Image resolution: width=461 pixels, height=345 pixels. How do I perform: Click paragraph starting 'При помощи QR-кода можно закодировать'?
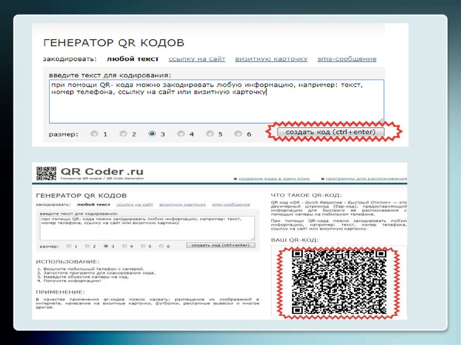pyautogui.click(x=339, y=224)
